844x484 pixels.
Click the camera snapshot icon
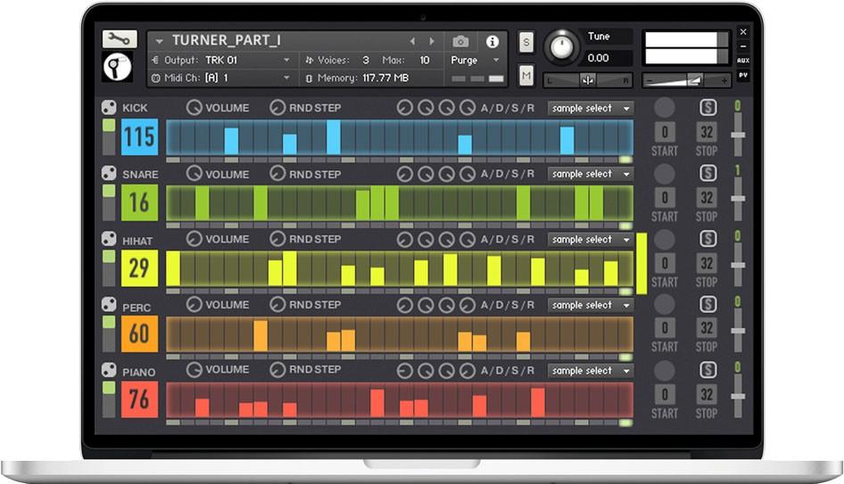pyautogui.click(x=460, y=42)
